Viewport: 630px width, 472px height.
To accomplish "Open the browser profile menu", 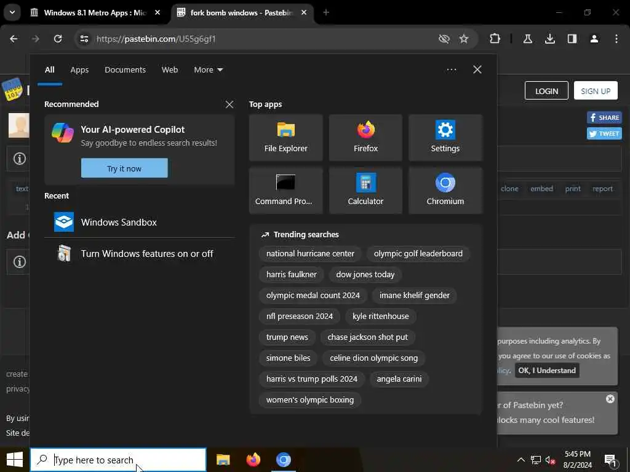I will (x=594, y=39).
